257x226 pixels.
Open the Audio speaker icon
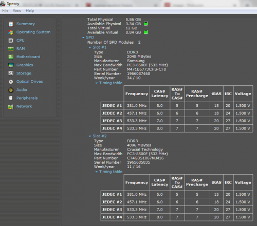[11, 90]
